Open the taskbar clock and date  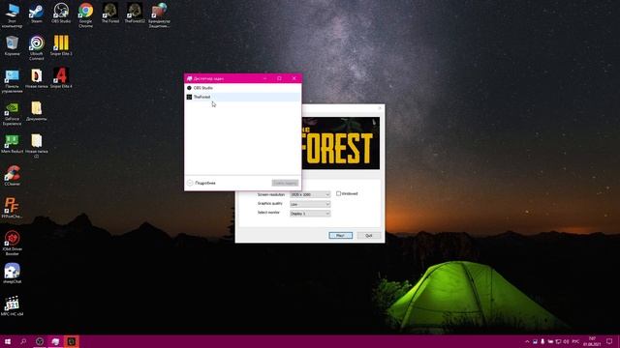pos(592,341)
